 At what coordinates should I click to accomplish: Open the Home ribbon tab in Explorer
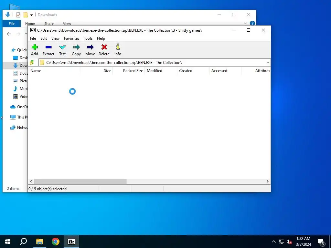coord(30,24)
